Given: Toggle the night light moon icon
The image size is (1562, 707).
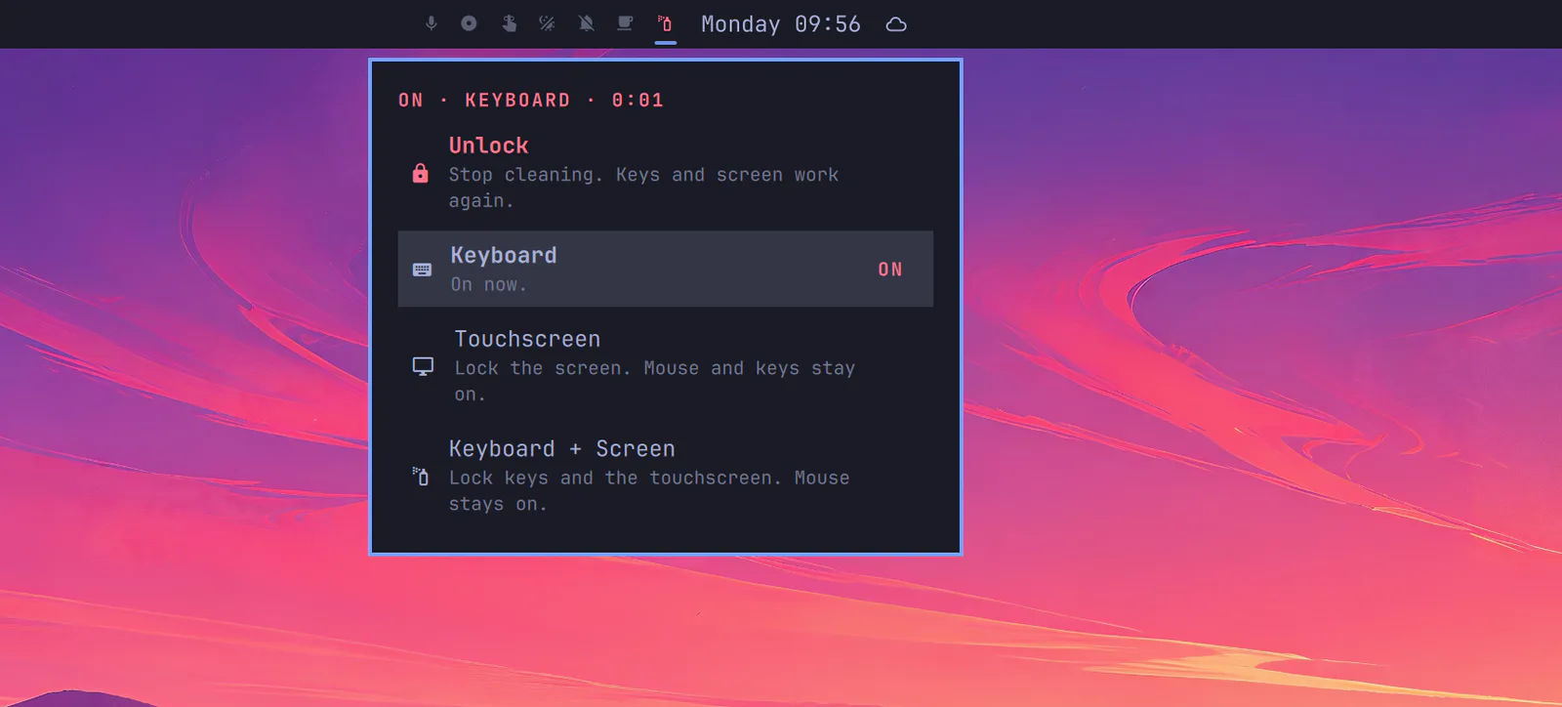Looking at the screenshot, I should (547, 23).
